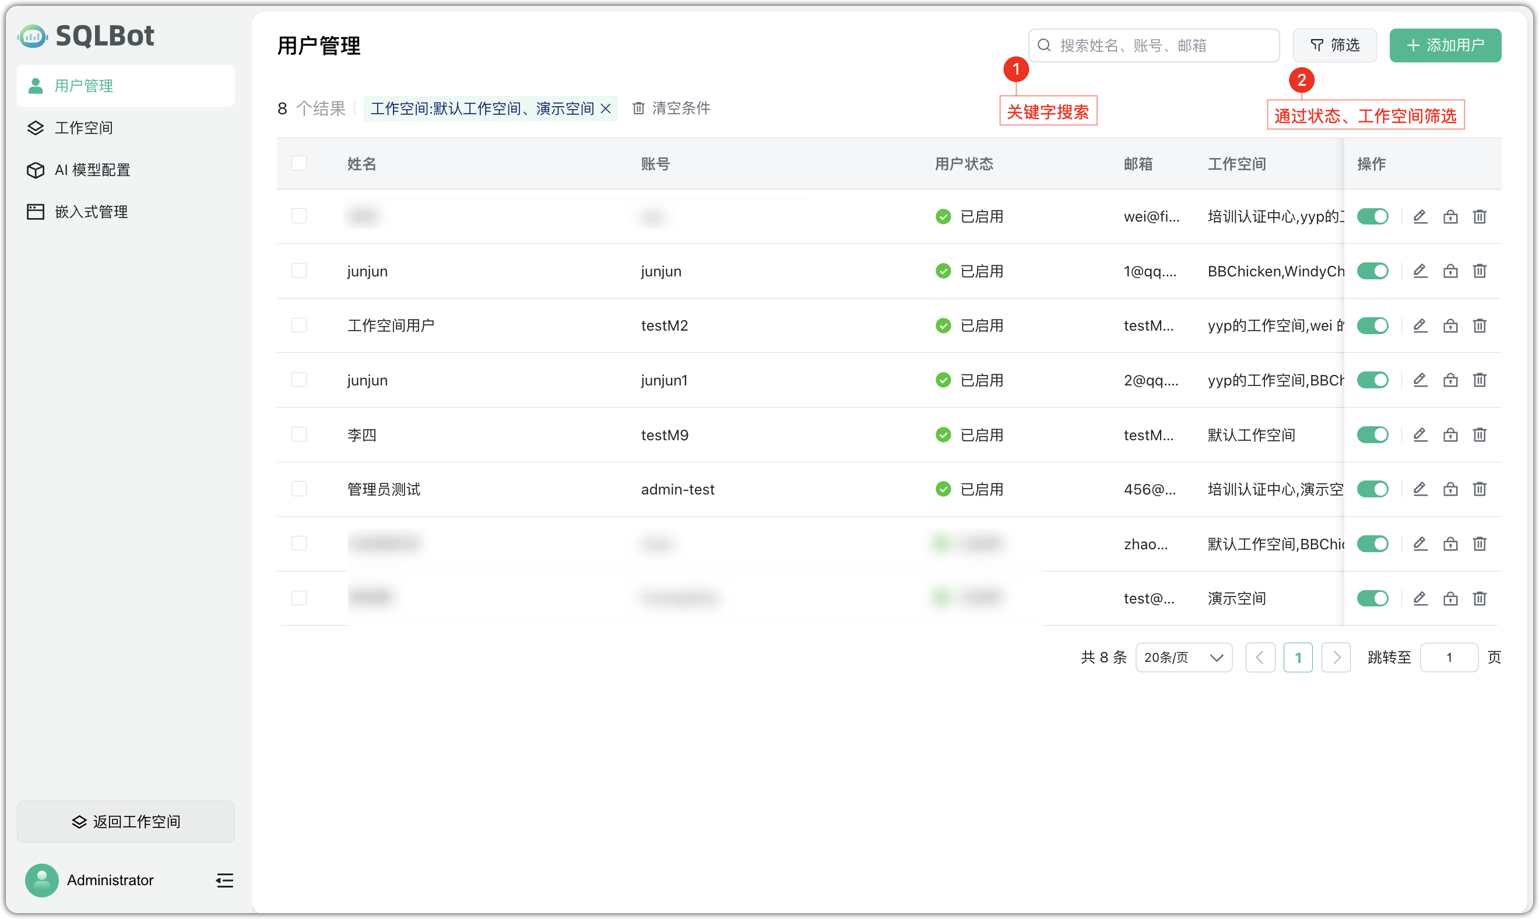Check the checkbox for user junjun1
The height and width of the screenshot is (919, 1539).
300,380
